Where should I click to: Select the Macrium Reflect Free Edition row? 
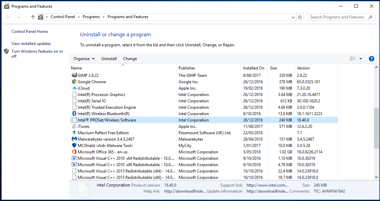[x=204, y=133]
